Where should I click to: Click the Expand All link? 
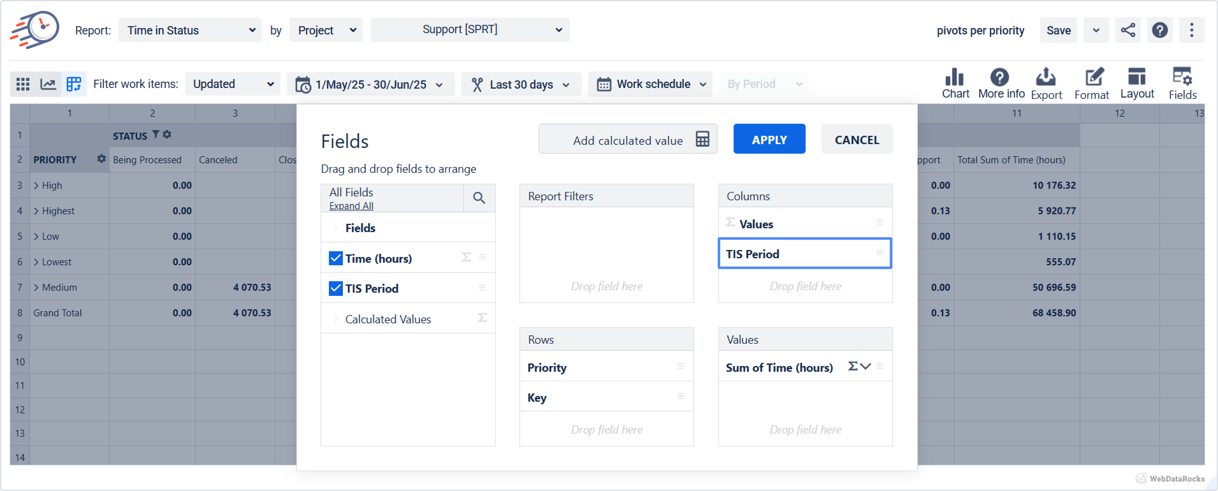[x=351, y=206]
